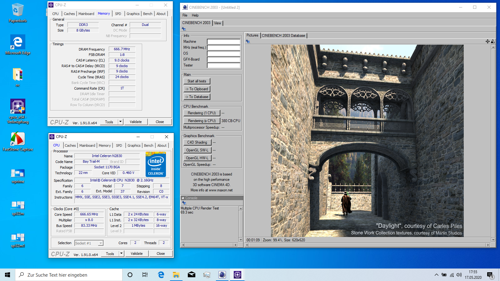Screen dimensions: 500x281
Task: Open the wprime desktop shortcut
Action: coord(18,176)
